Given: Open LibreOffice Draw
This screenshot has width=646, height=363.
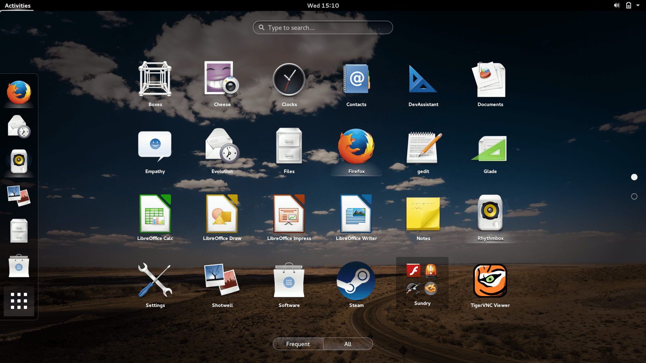Looking at the screenshot, I should tap(222, 217).
